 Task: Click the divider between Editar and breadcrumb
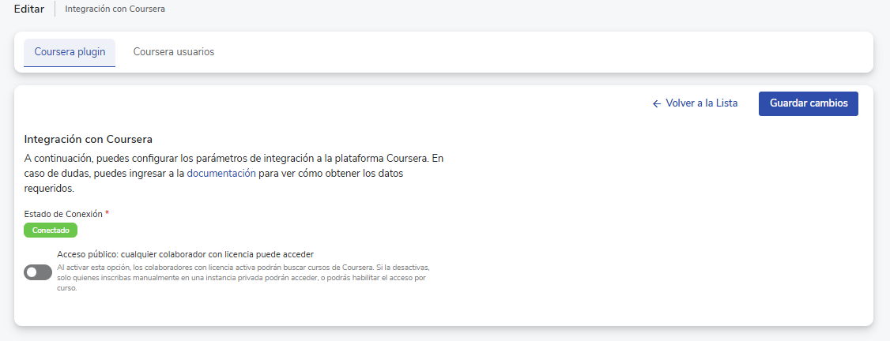tap(55, 9)
